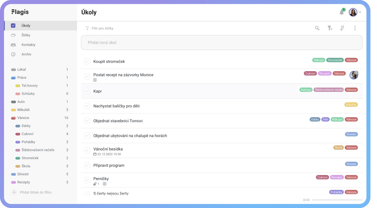Click the note icon under Poslat recept task
This screenshot has width=377, height=208.
click(x=95, y=80)
